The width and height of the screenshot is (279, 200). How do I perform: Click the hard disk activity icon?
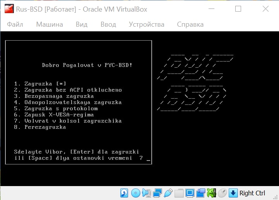click(x=124, y=193)
